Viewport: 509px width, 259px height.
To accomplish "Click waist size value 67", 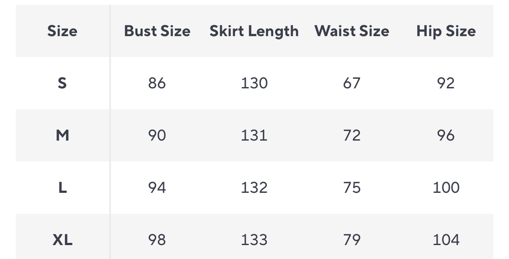I will [x=352, y=83].
